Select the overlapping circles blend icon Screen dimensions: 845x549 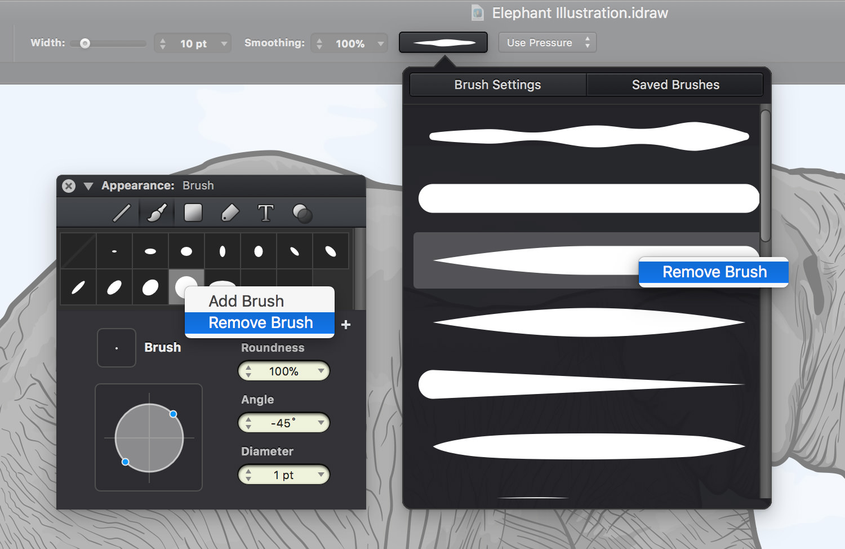click(303, 213)
